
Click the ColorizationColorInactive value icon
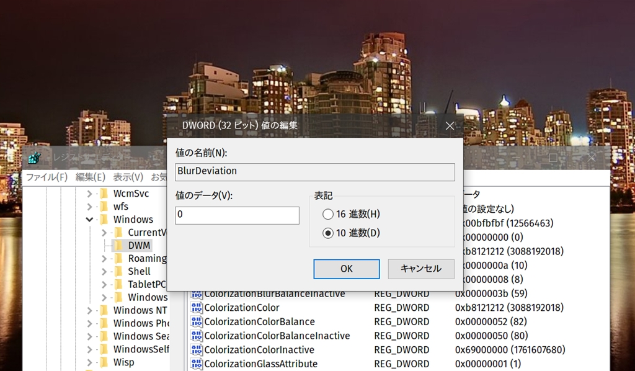point(197,350)
